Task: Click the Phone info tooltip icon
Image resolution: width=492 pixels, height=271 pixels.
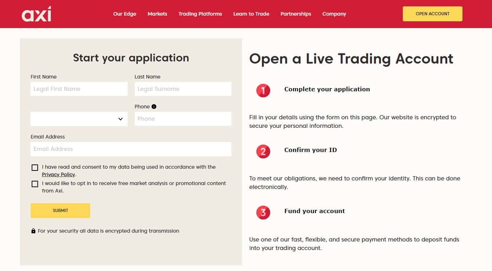Action: (154, 107)
